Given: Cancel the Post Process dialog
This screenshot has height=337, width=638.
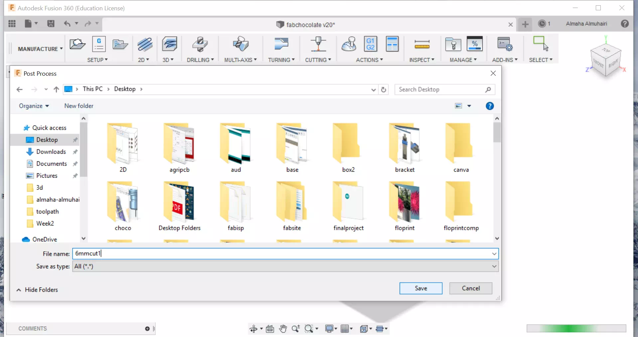Looking at the screenshot, I should pos(470,288).
